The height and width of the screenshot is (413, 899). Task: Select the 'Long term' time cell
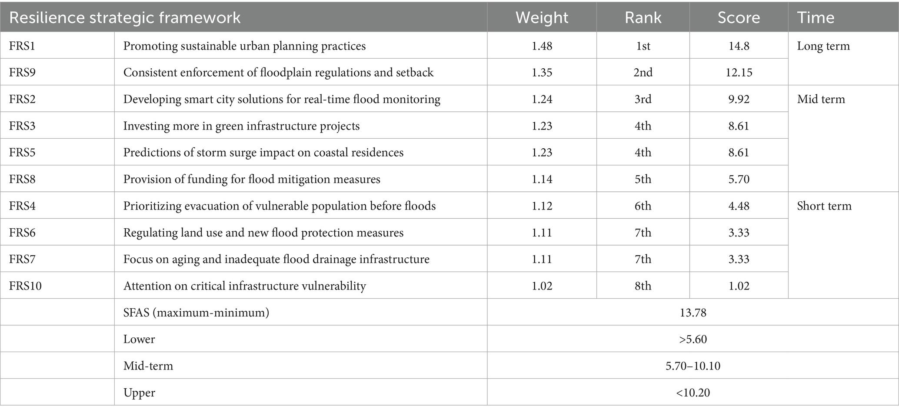coord(823,46)
